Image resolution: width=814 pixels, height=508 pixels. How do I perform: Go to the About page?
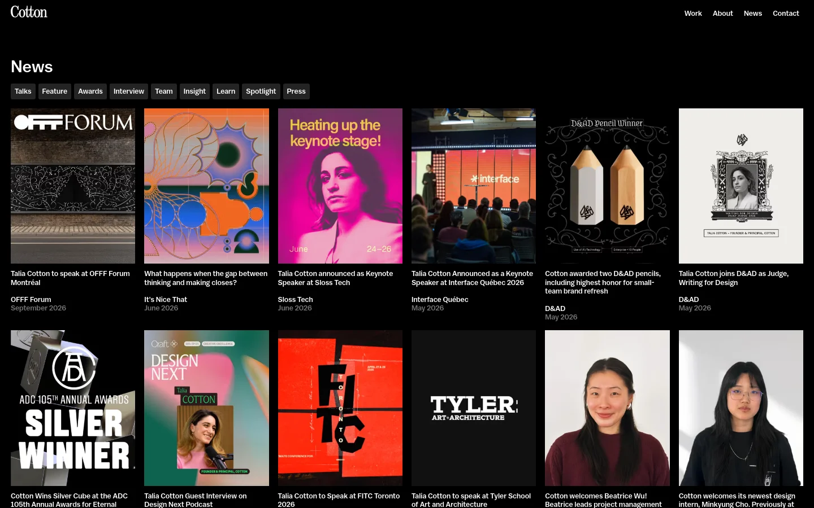[x=722, y=14]
